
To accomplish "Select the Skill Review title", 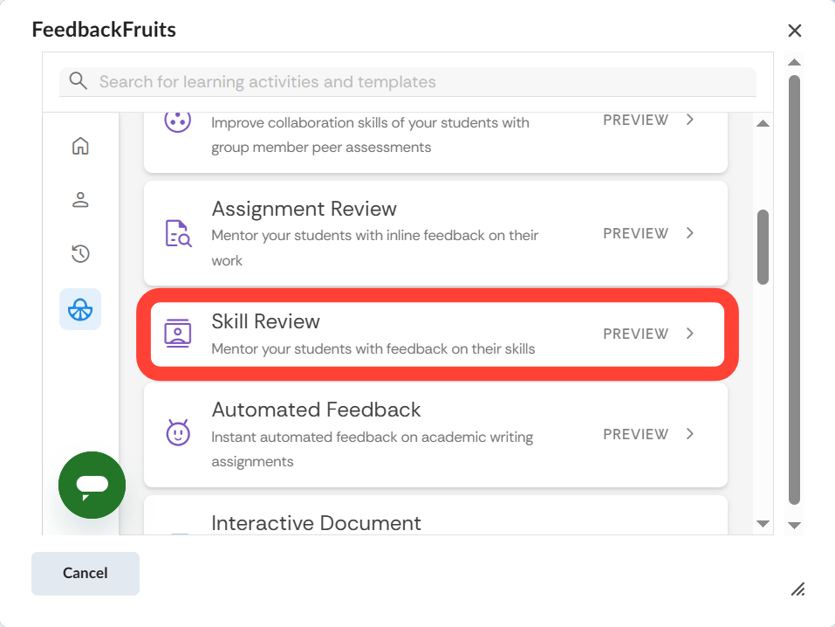I will (x=266, y=321).
